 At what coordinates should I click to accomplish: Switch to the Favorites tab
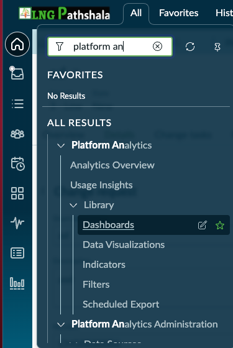[179, 13]
